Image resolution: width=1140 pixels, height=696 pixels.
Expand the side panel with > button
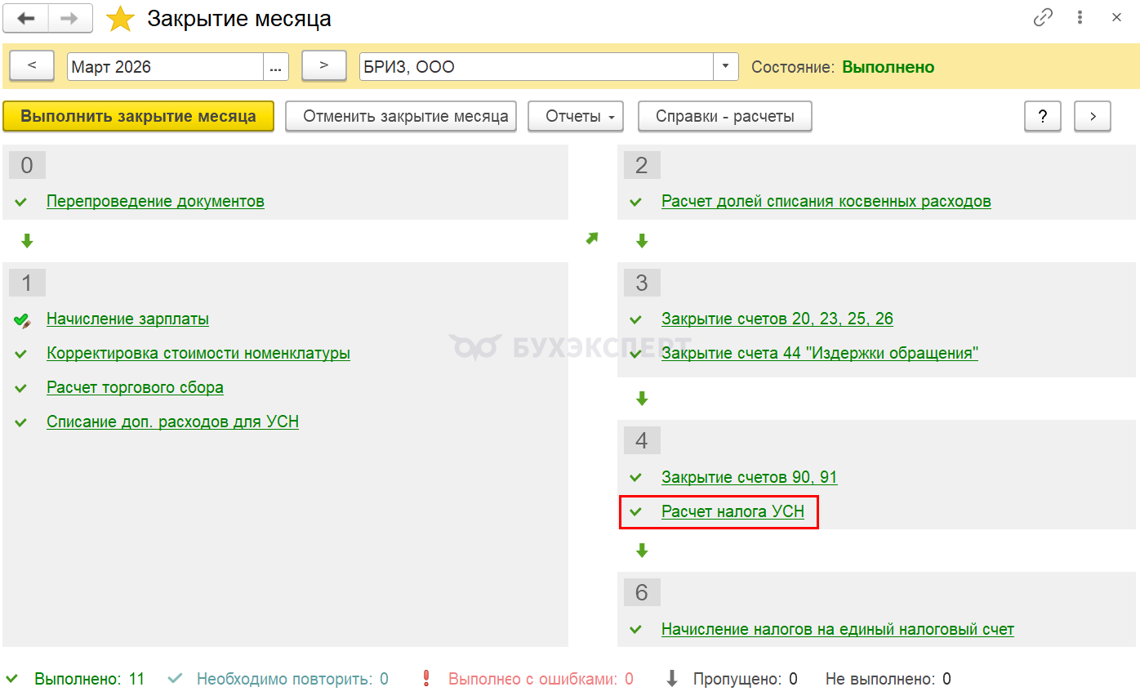tap(1093, 116)
